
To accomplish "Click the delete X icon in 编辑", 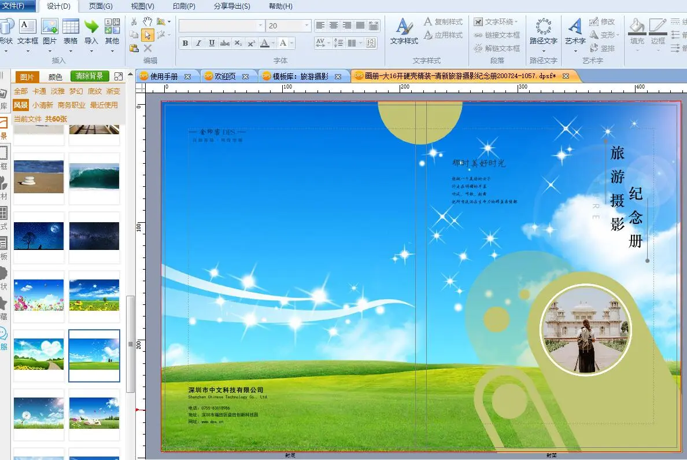I will coord(147,48).
